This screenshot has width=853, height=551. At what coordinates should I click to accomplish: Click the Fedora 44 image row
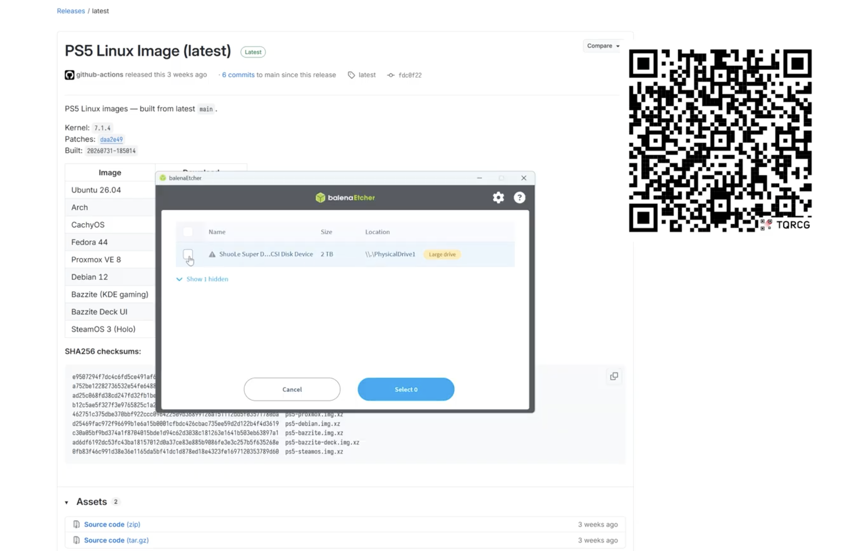tap(110, 242)
